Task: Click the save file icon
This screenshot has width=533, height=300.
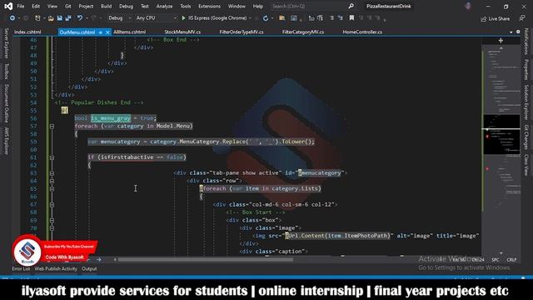Action: tap(59, 18)
